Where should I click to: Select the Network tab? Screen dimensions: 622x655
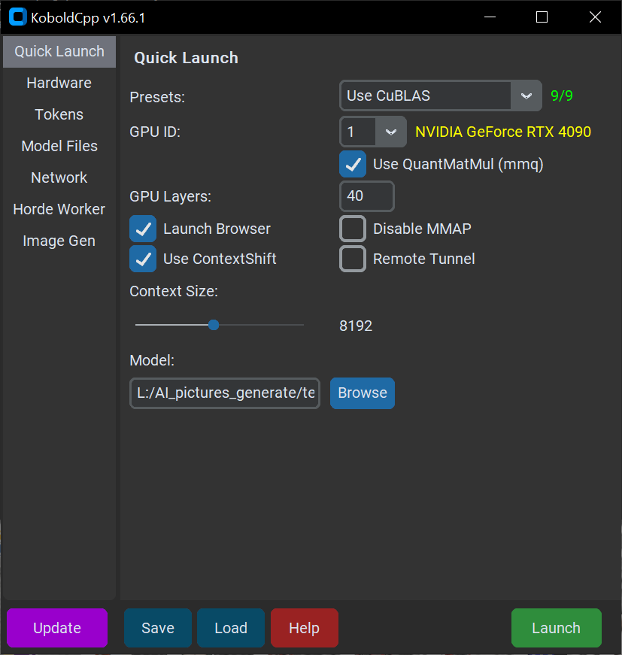(59, 177)
